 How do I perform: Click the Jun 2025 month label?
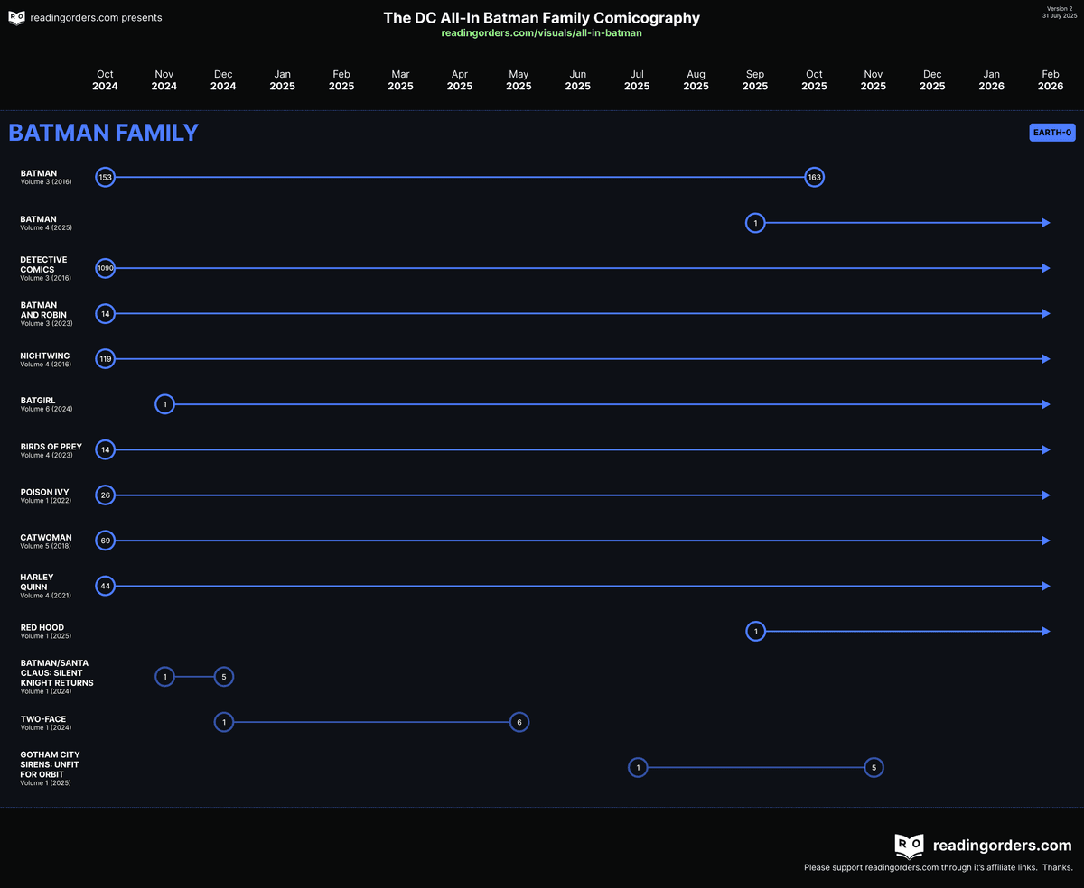point(578,80)
